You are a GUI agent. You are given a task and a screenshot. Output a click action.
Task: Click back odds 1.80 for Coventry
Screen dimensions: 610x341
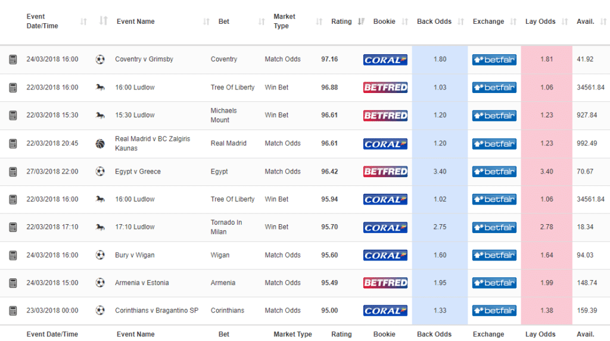440,59
